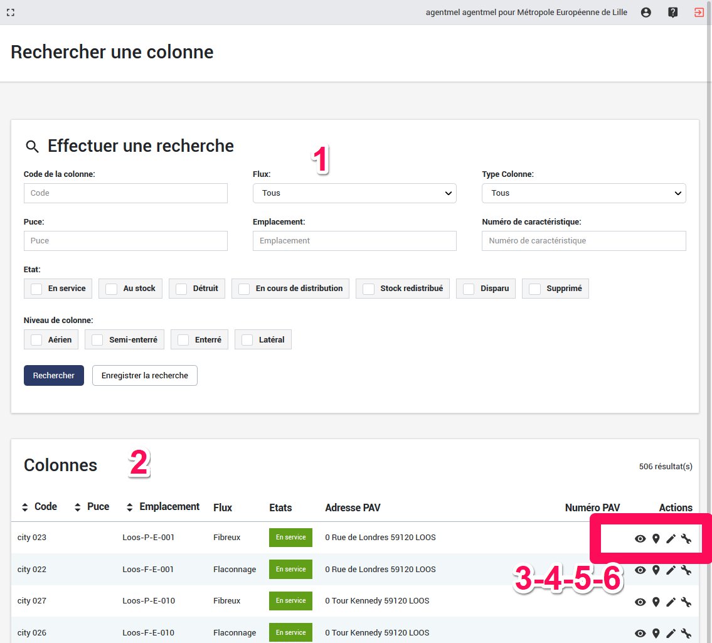Show map location pin for city 022
Image resolution: width=712 pixels, height=643 pixels.
(x=656, y=570)
